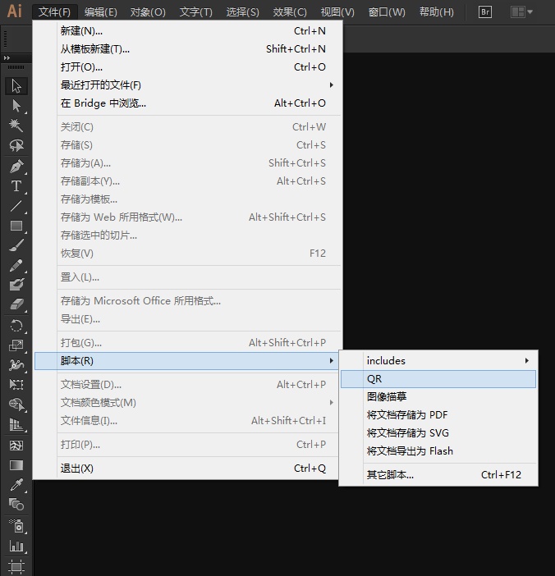Run 将文档存储为 PDF script

point(438,414)
